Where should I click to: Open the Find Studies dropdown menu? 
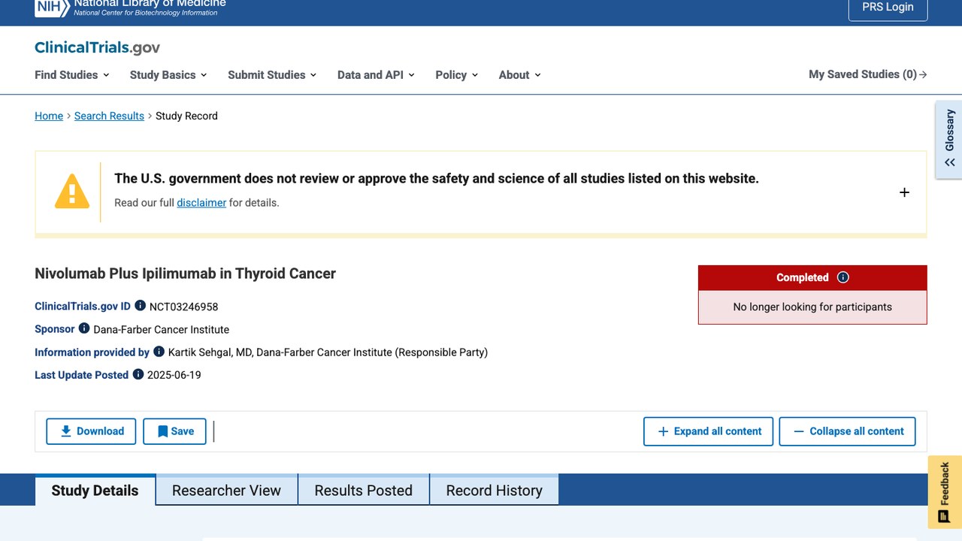[x=72, y=74]
